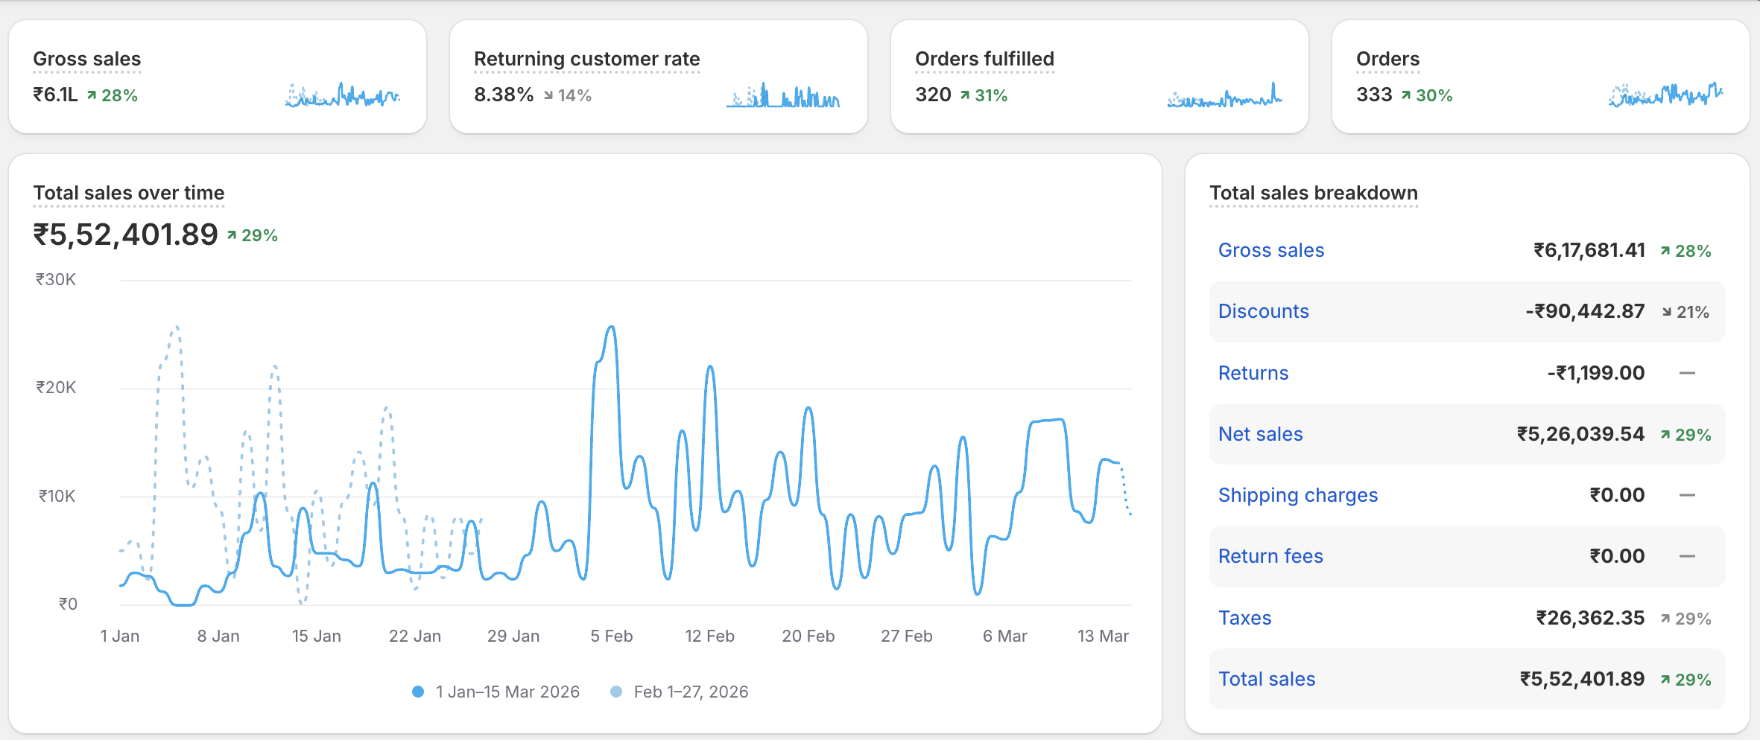The width and height of the screenshot is (1760, 740).
Task: Expand the Gross sales metric card
Action: (x=86, y=58)
